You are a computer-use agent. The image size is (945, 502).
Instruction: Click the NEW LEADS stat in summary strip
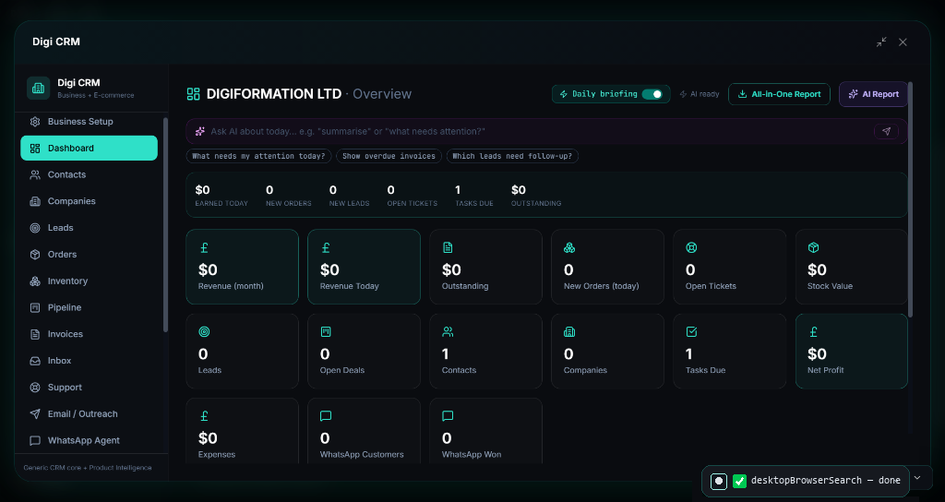(x=350, y=196)
